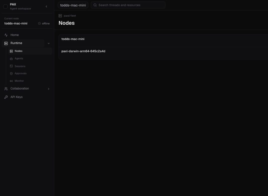Screen dimensions: 268x196
Task: Click the Sessions terminal icon
Action: click(x=11, y=66)
